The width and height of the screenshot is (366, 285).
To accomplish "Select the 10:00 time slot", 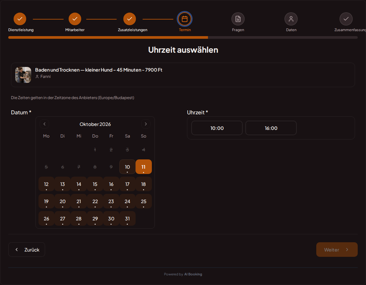I will click(x=217, y=128).
